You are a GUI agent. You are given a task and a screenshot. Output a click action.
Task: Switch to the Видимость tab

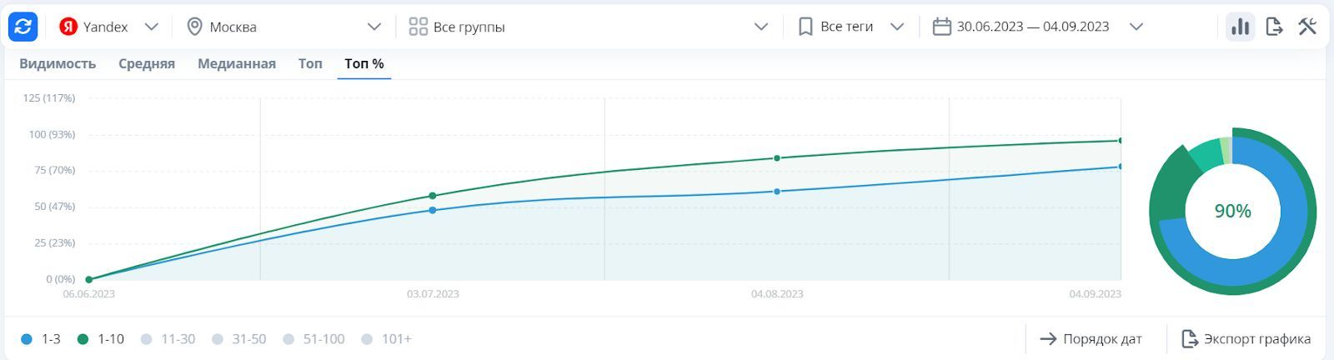[58, 63]
